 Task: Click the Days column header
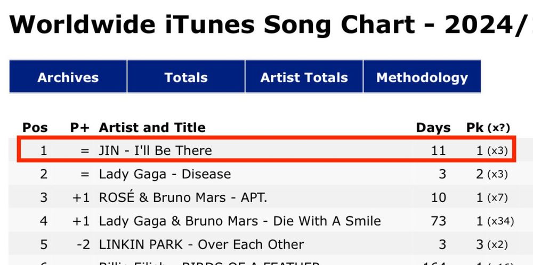(x=433, y=128)
